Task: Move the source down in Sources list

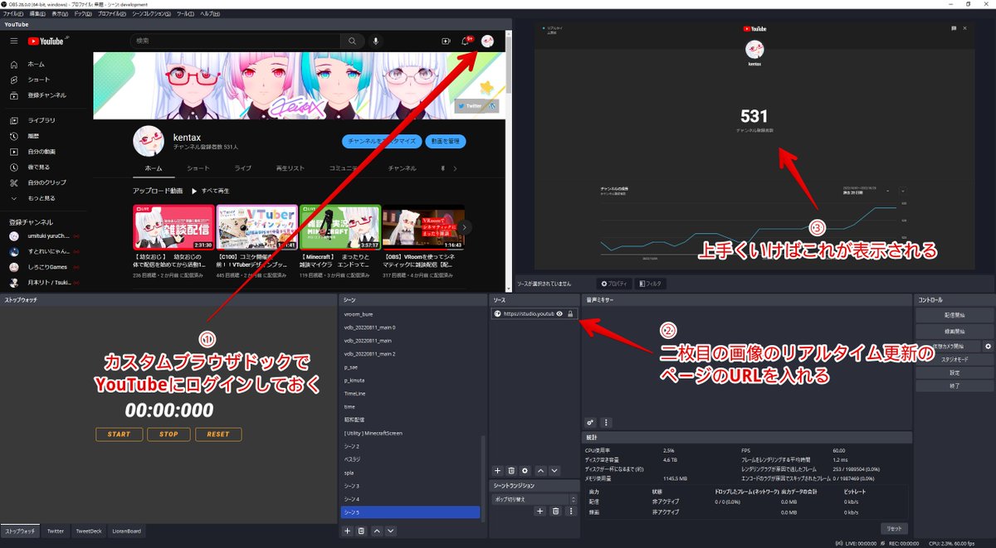Action: pos(554,470)
